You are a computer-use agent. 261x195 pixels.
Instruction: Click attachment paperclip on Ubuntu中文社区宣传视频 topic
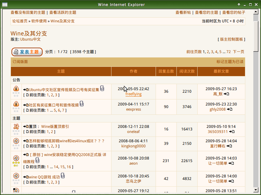coord(102,88)
